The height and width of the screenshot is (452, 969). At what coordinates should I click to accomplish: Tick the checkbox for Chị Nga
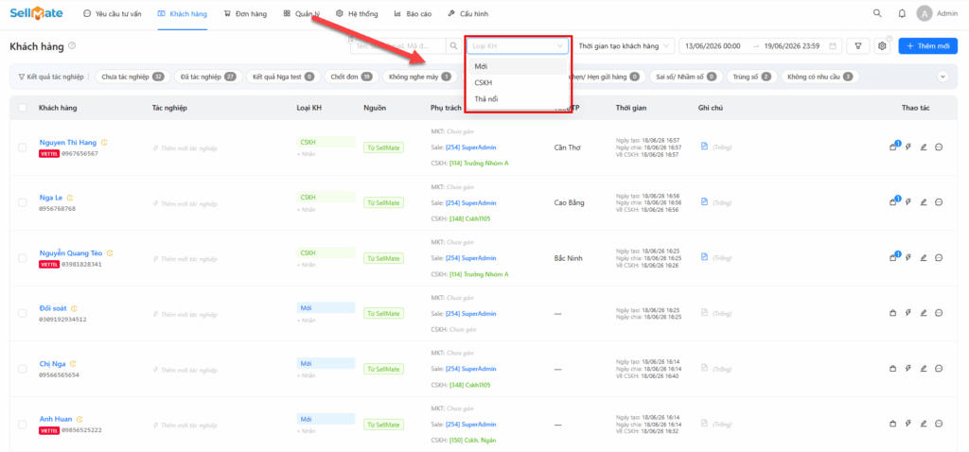pos(23,369)
